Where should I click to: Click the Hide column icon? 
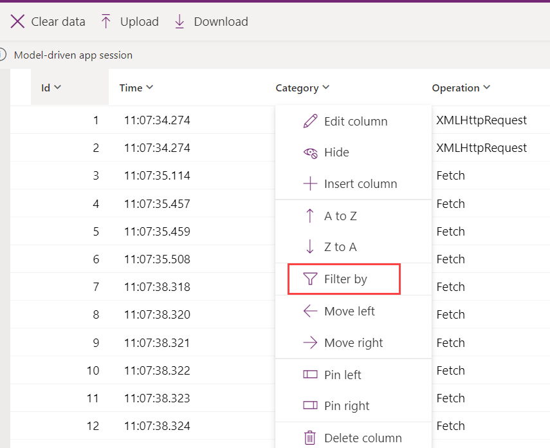(309, 153)
